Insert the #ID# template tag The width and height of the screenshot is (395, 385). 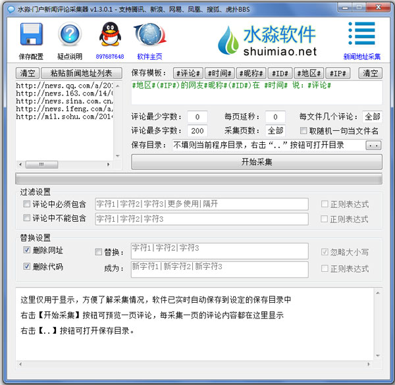280,73
